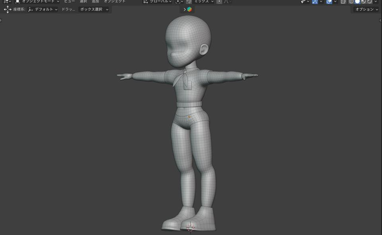The width and height of the screenshot is (382, 235).
Task: Switch to material preview shading
Action: tap(363, 2)
